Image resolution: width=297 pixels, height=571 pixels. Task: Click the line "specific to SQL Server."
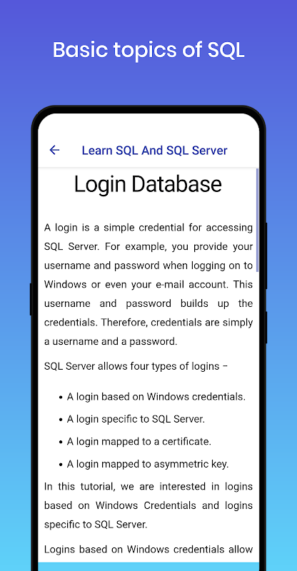(96, 525)
